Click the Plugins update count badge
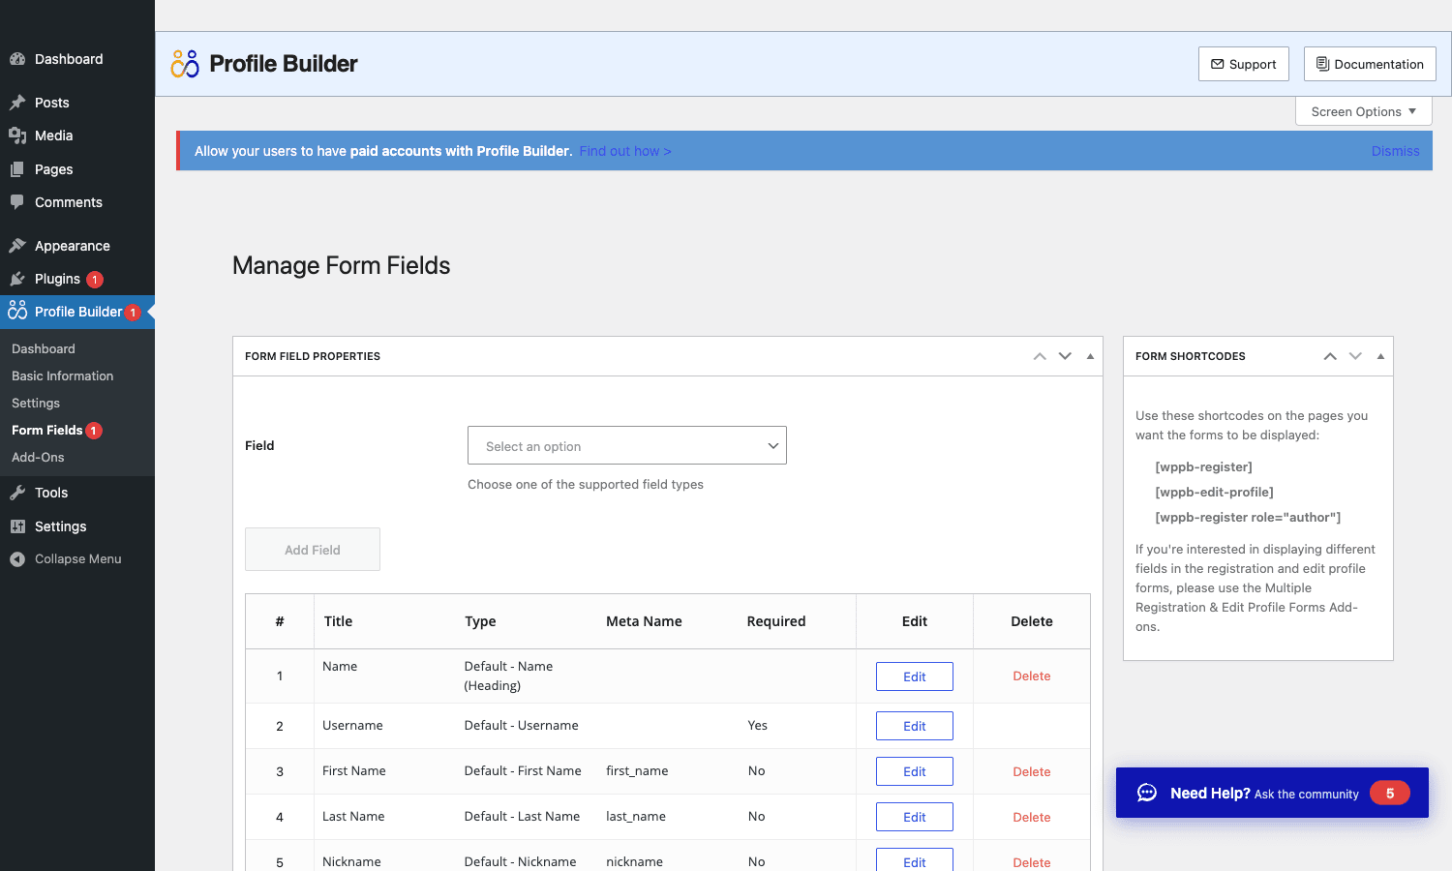Viewport: 1452px width, 871px height. tap(95, 280)
